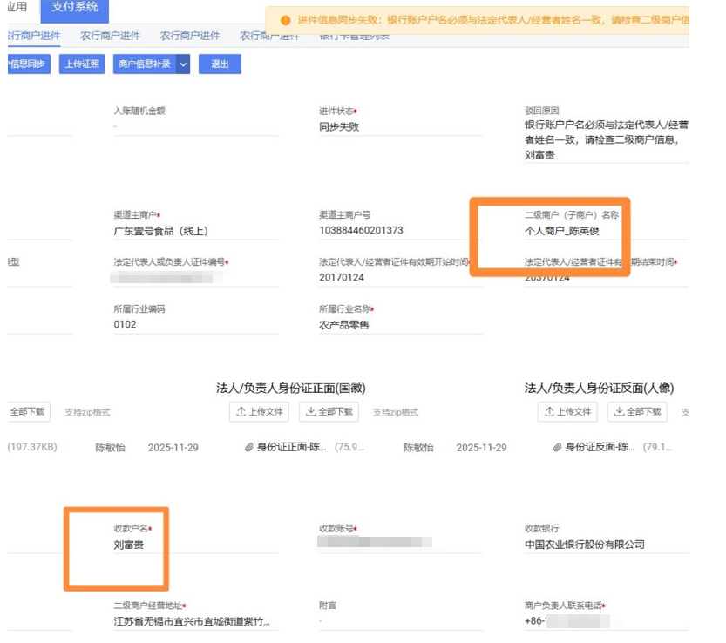726x643 pixels.
Task: Click leftmost 全部下载 button
Action: (27, 412)
